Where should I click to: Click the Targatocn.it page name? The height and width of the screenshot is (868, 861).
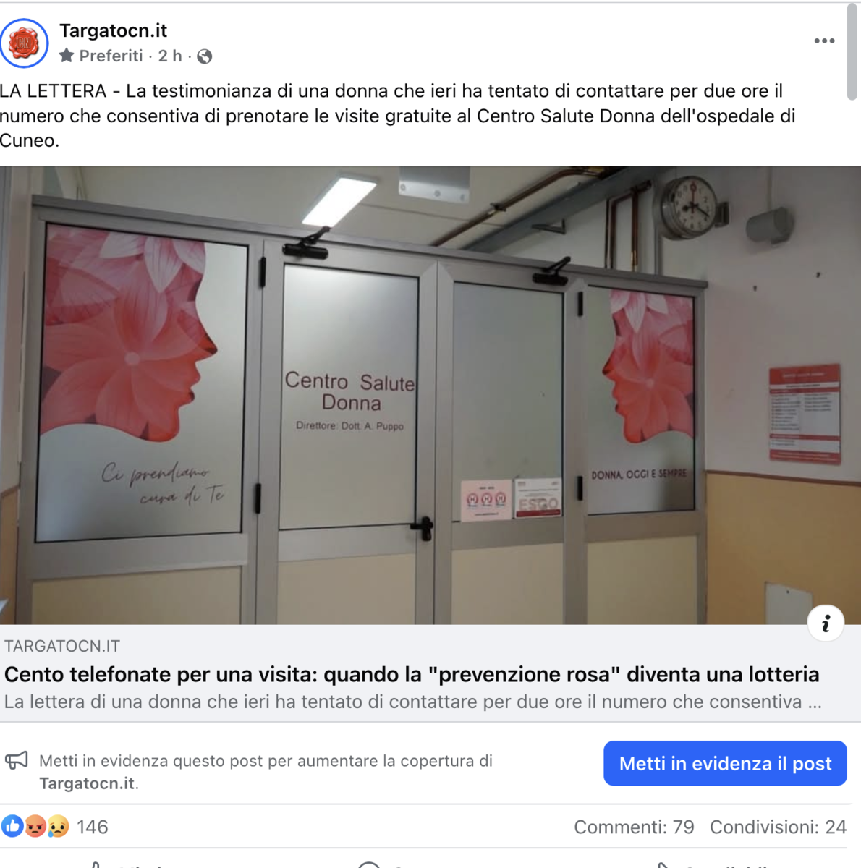[x=113, y=30]
